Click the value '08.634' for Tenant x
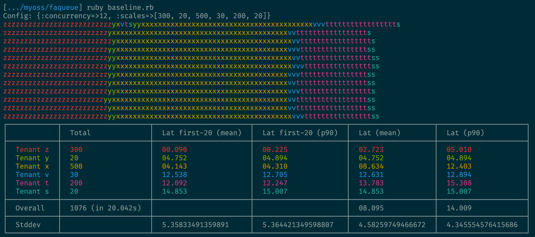The width and height of the screenshot is (535, 237). point(371,166)
